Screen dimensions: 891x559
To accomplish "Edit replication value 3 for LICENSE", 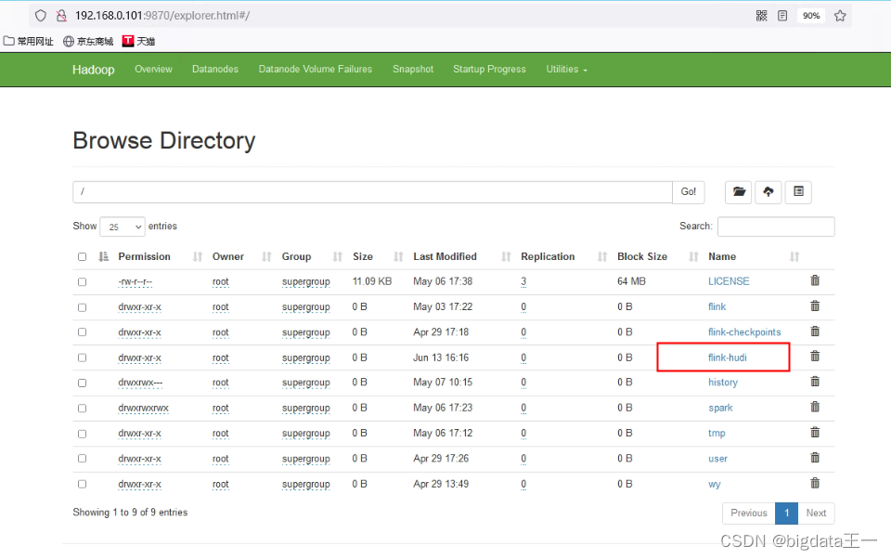I will click(x=523, y=281).
